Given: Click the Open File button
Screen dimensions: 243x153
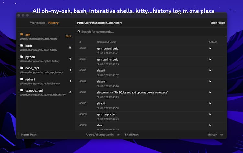Looking at the screenshot, I should pos(218,23).
